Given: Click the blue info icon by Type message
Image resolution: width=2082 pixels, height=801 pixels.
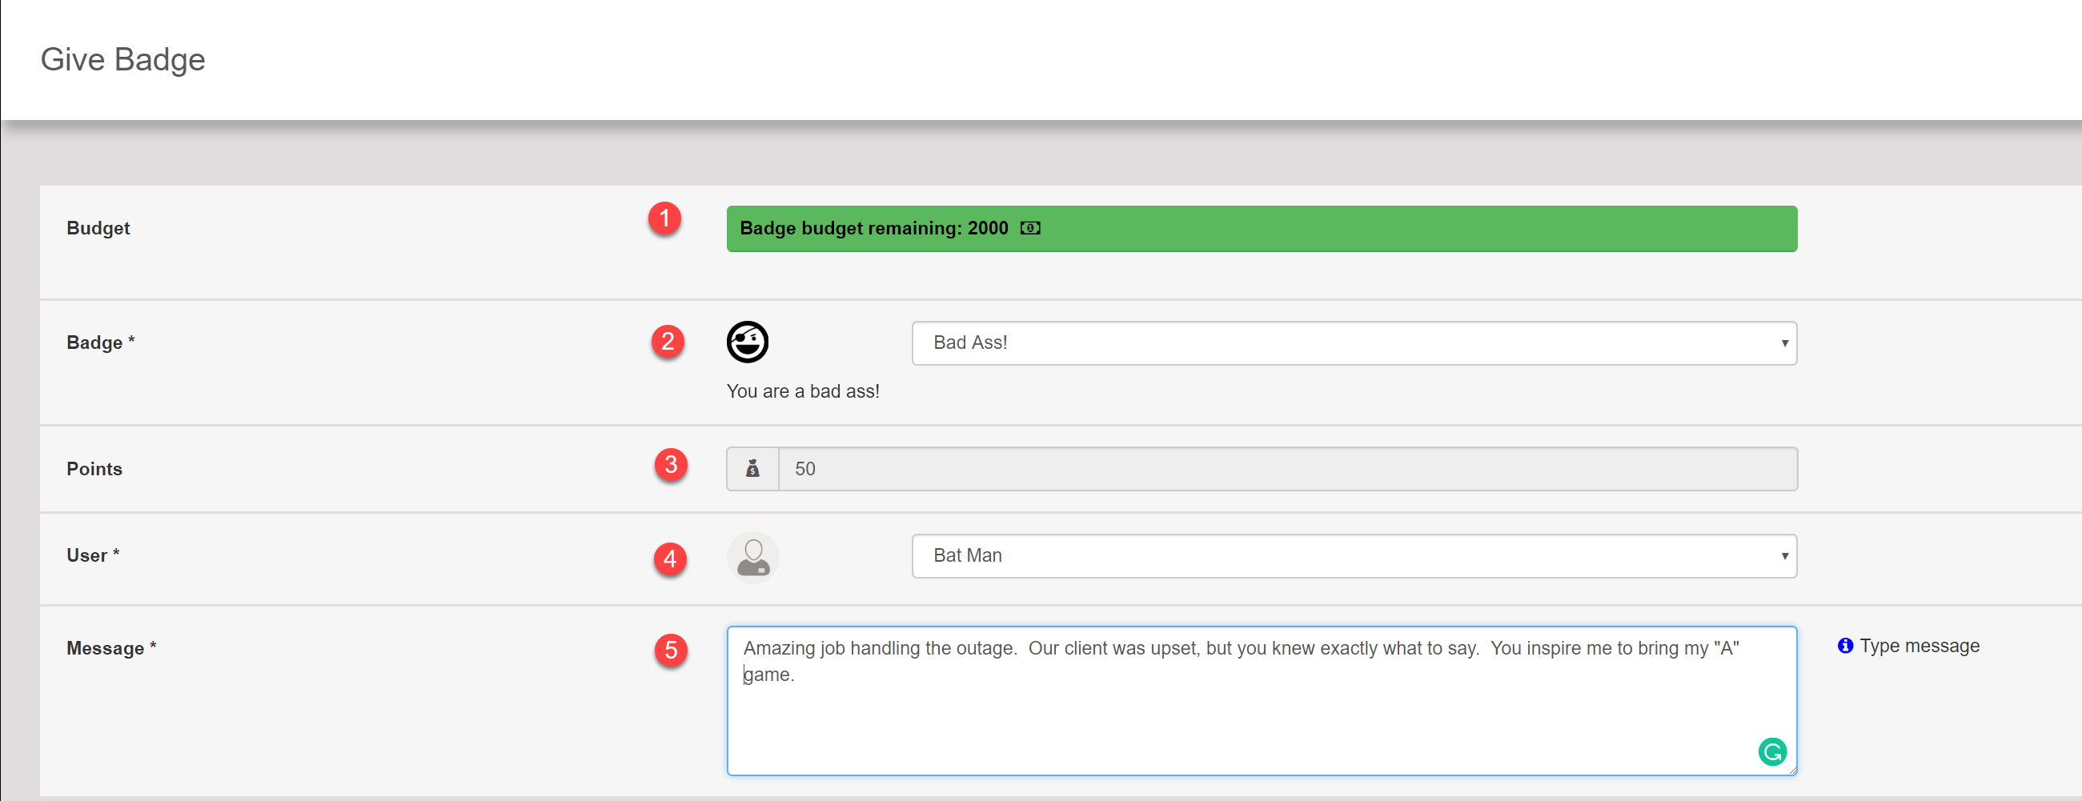Looking at the screenshot, I should point(1845,645).
